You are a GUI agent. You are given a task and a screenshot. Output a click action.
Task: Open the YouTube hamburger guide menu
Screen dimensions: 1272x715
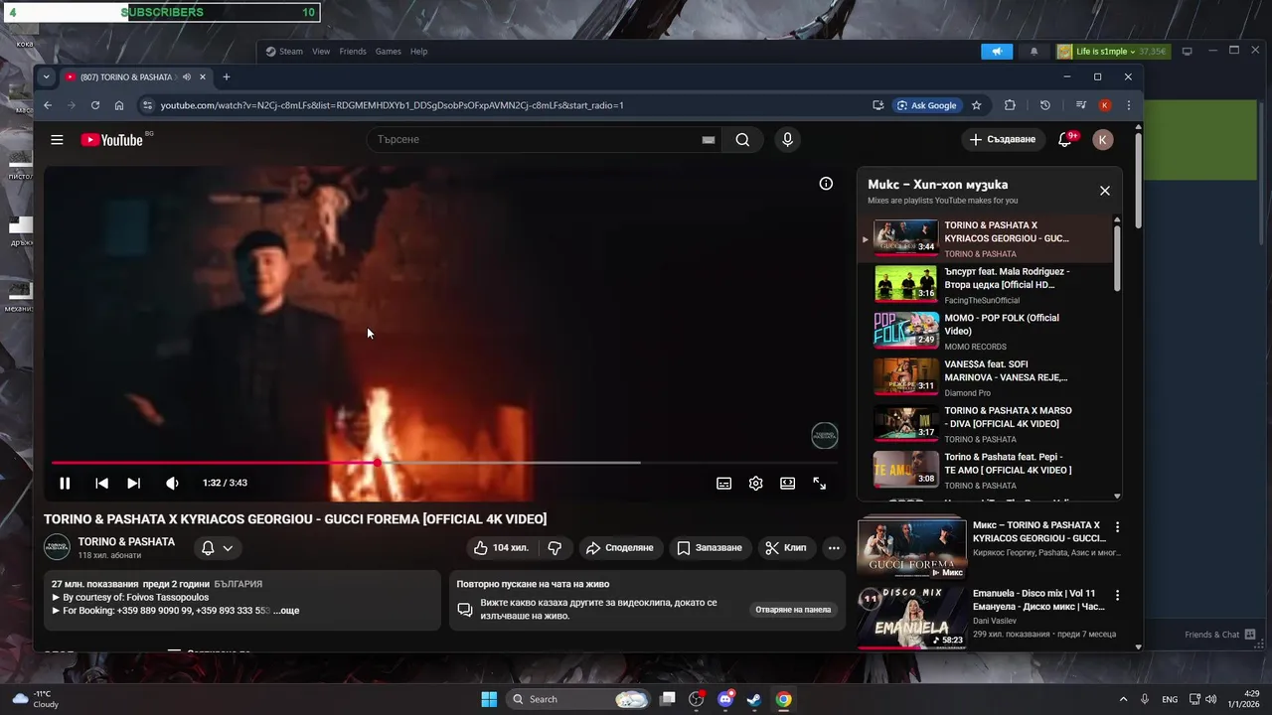click(x=57, y=140)
